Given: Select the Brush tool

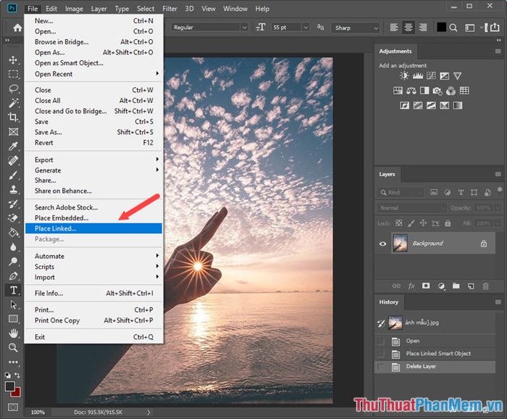Looking at the screenshot, I should pyautogui.click(x=13, y=175).
